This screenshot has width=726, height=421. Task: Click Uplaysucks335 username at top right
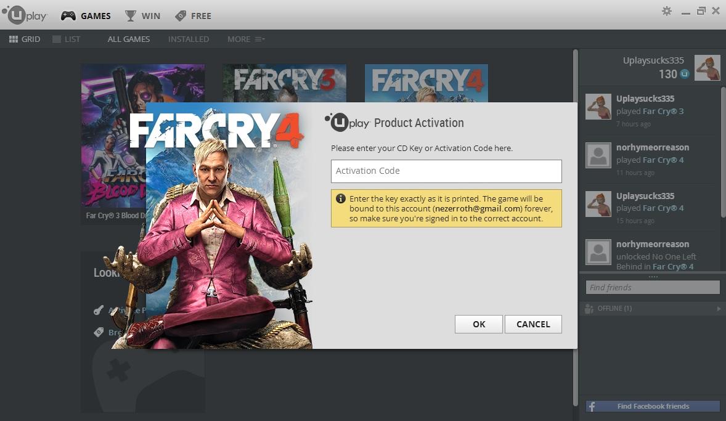(653, 60)
